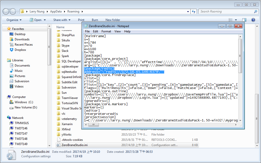The width and height of the screenshot is (261, 163).
Task: Open the Share with dropdown
Action: tap(62, 20)
